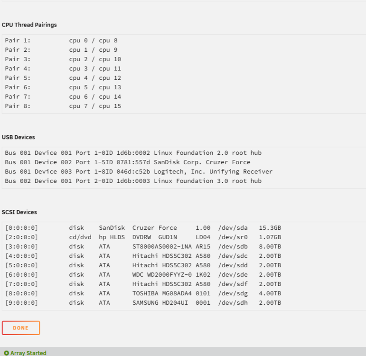Click firmware version 'LD04'
This screenshot has width=366, height=356.
click(x=203, y=237)
